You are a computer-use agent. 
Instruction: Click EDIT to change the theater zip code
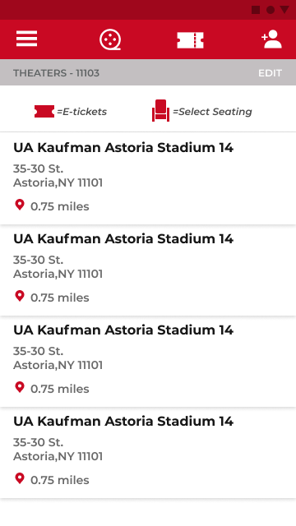270,73
